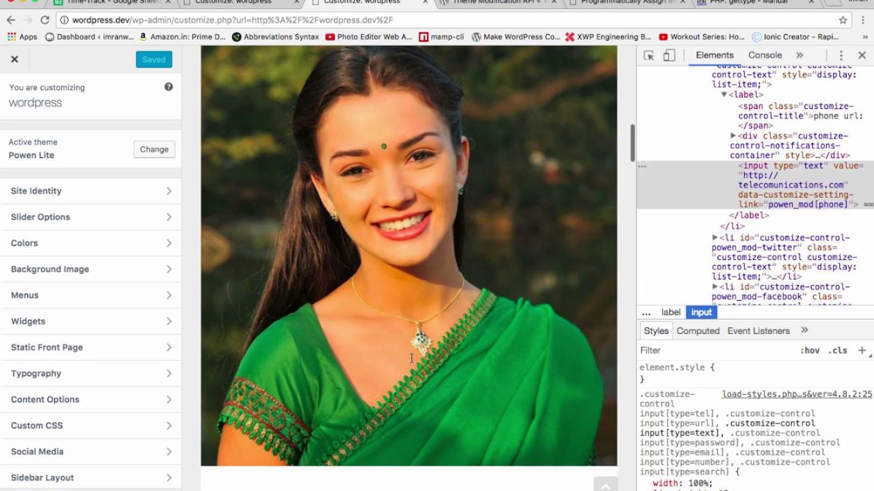Select the highlighted input element line
Image resolution: width=874 pixels, height=491 pixels.
[x=755, y=185]
